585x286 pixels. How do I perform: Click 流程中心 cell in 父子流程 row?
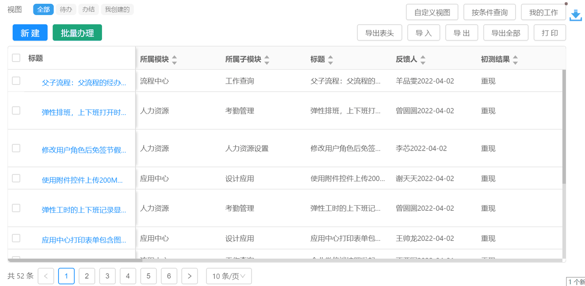pos(155,81)
